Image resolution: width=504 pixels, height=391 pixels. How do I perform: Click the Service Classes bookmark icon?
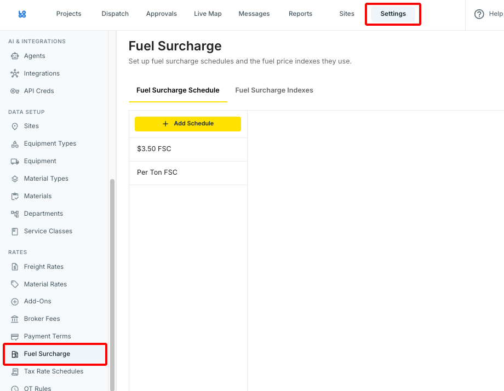click(x=15, y=231)
